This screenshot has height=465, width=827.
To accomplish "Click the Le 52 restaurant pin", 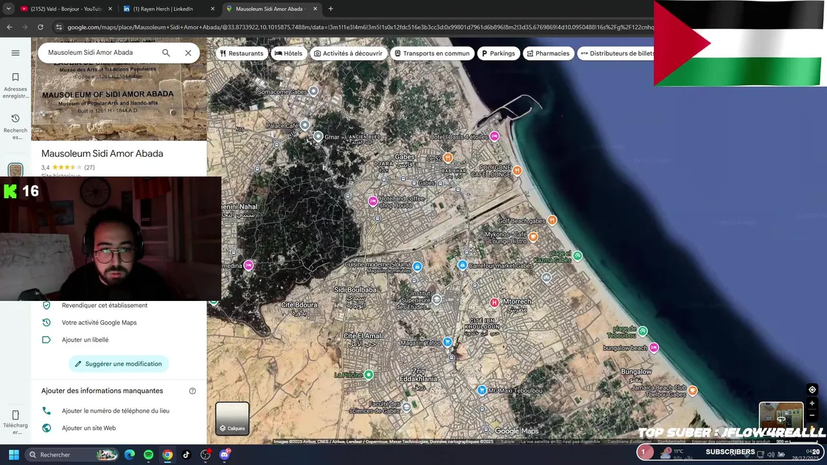I will point(447,158).
